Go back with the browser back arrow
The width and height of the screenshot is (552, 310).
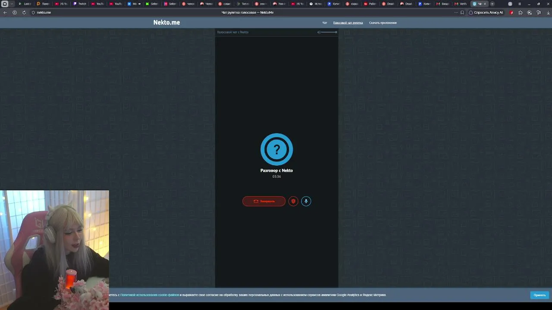pyautogui.click(x=5, y=12)
